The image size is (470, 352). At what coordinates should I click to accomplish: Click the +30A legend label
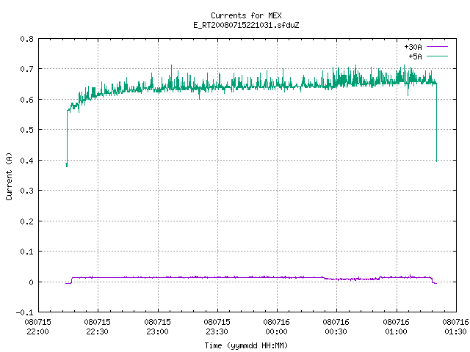[413, 47]
